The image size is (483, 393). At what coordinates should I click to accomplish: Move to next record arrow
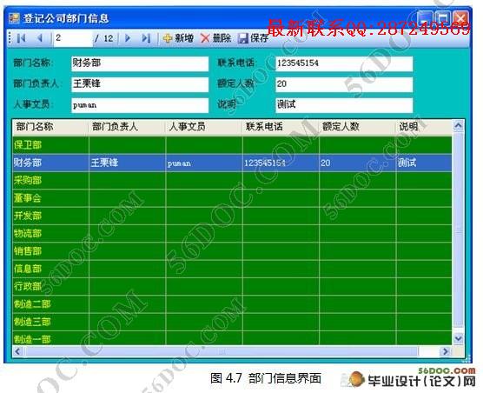(128, 38)
